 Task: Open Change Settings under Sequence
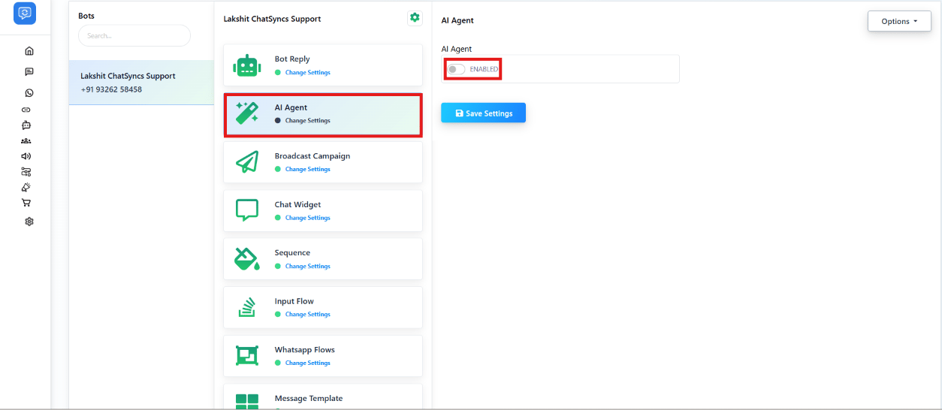(x=307, y=267)
